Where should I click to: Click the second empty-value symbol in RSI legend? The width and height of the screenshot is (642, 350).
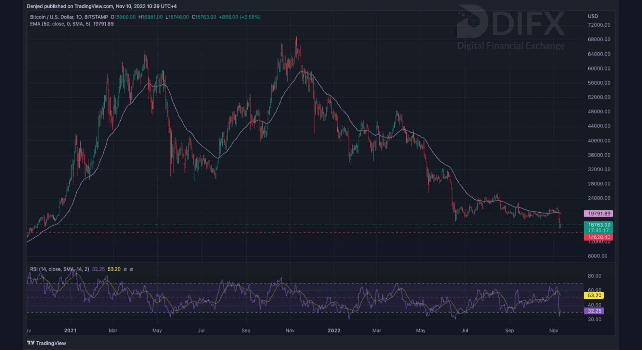point(131,269)
